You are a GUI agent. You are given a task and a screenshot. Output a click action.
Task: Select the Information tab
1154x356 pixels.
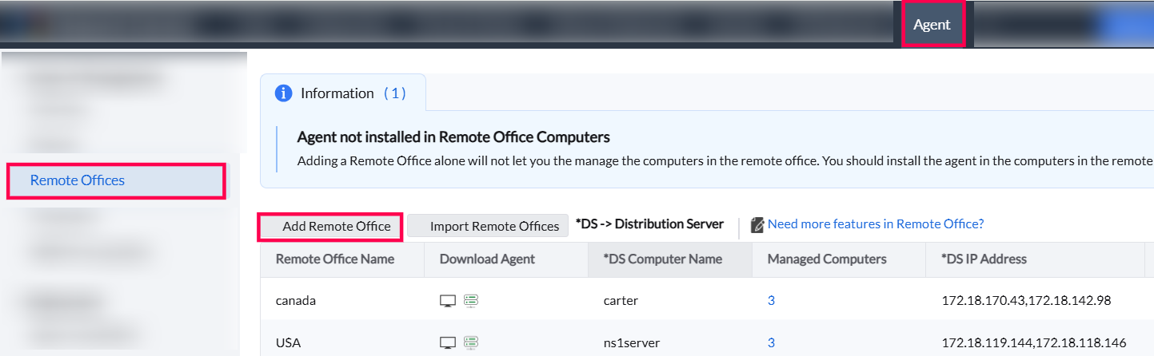[343, 93]
